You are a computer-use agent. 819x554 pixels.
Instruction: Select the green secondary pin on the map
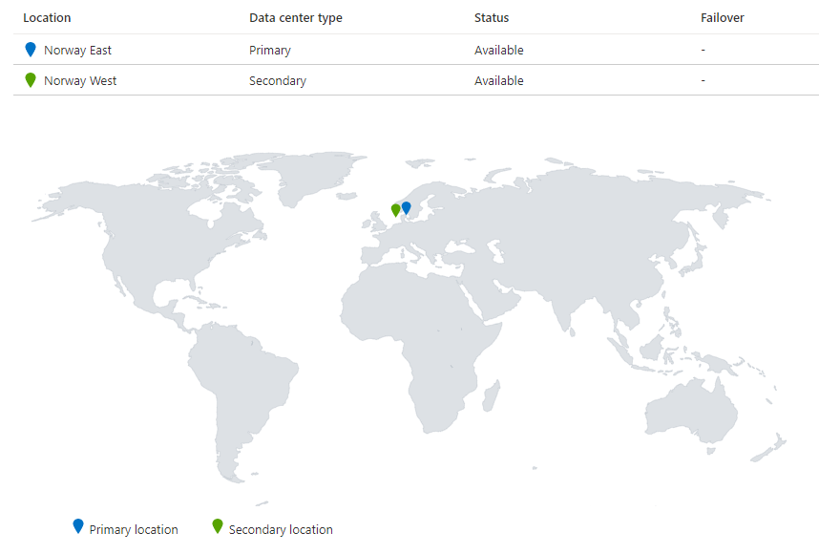coord(396,210)
